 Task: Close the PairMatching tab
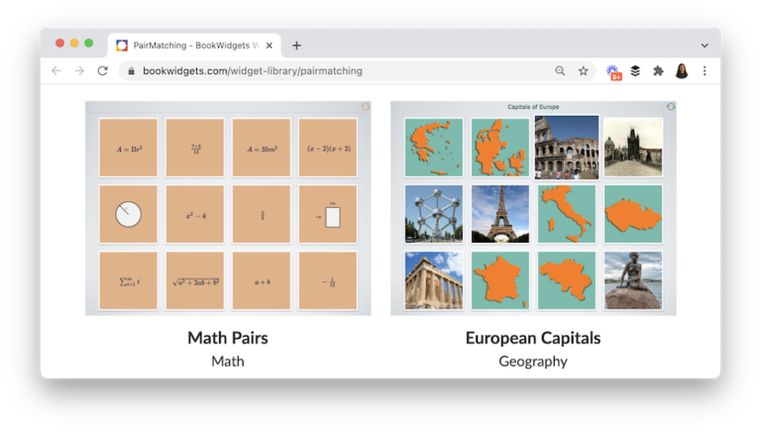click(270, 46)
